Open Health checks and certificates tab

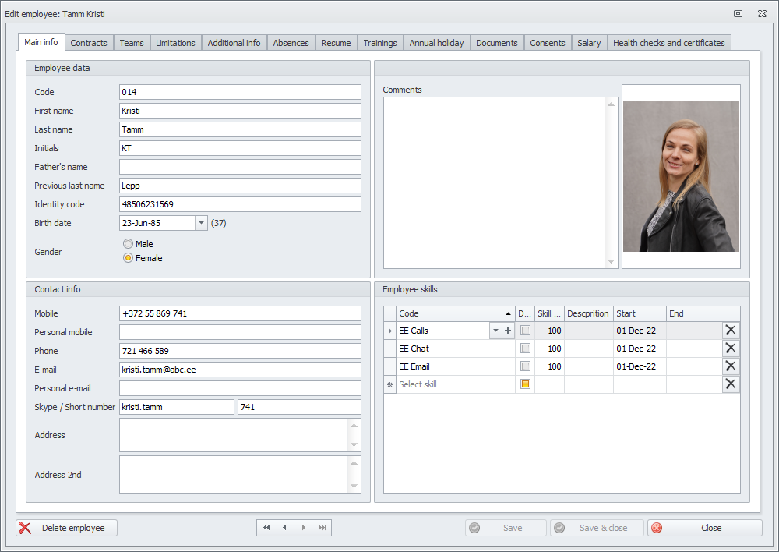point(668,43)
